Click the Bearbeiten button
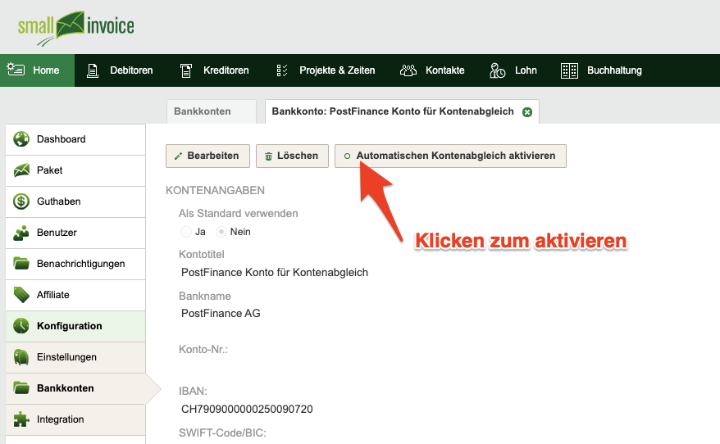The height and width of the screenshot is (444, 720). (x=207, y=156)
